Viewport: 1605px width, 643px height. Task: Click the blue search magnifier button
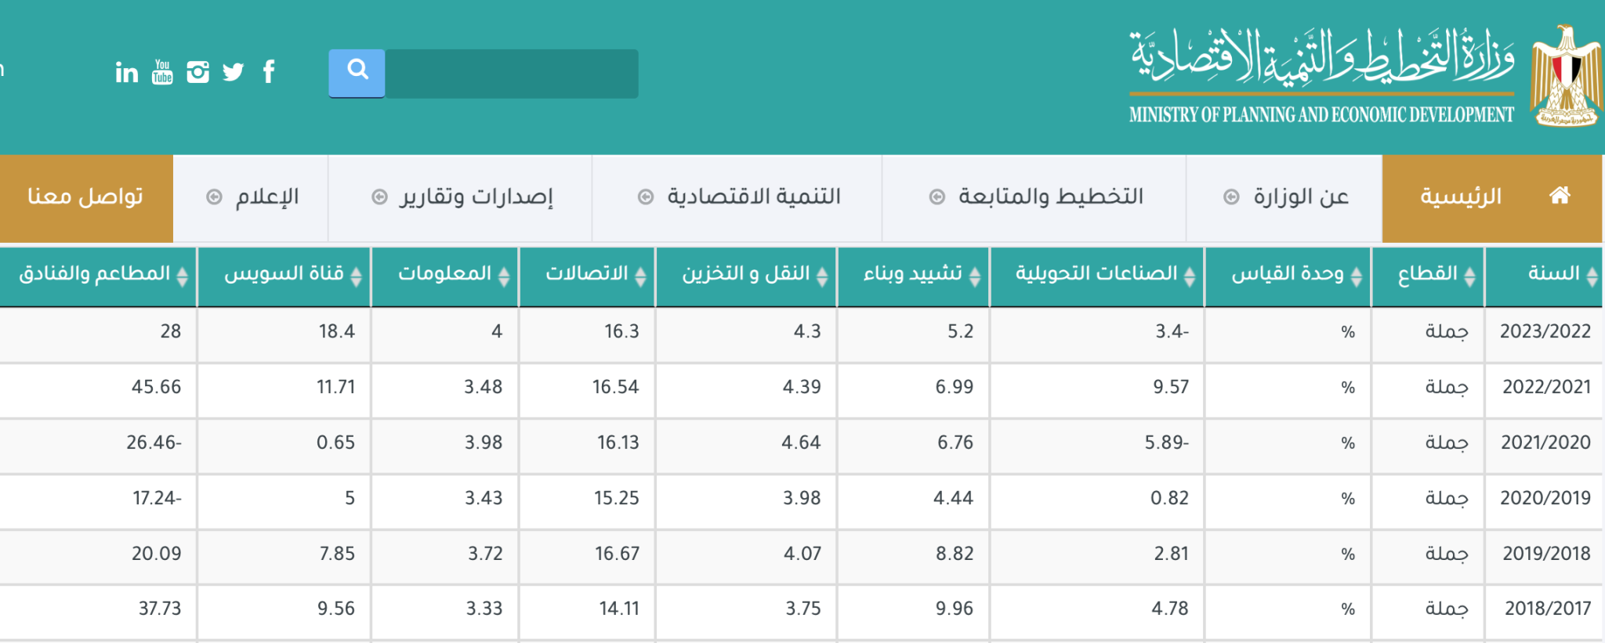point(357,73)
